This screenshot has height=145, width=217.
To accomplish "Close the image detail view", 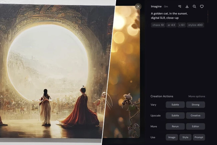I will point(138,6).
